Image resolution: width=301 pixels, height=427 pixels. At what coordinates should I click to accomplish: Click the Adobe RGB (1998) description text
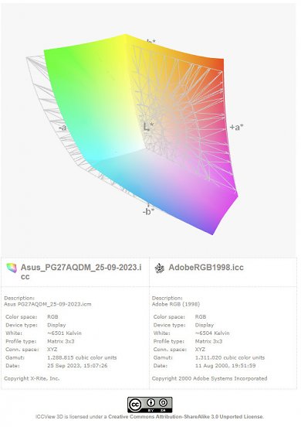pyautogui.click(x=176, y=304)
